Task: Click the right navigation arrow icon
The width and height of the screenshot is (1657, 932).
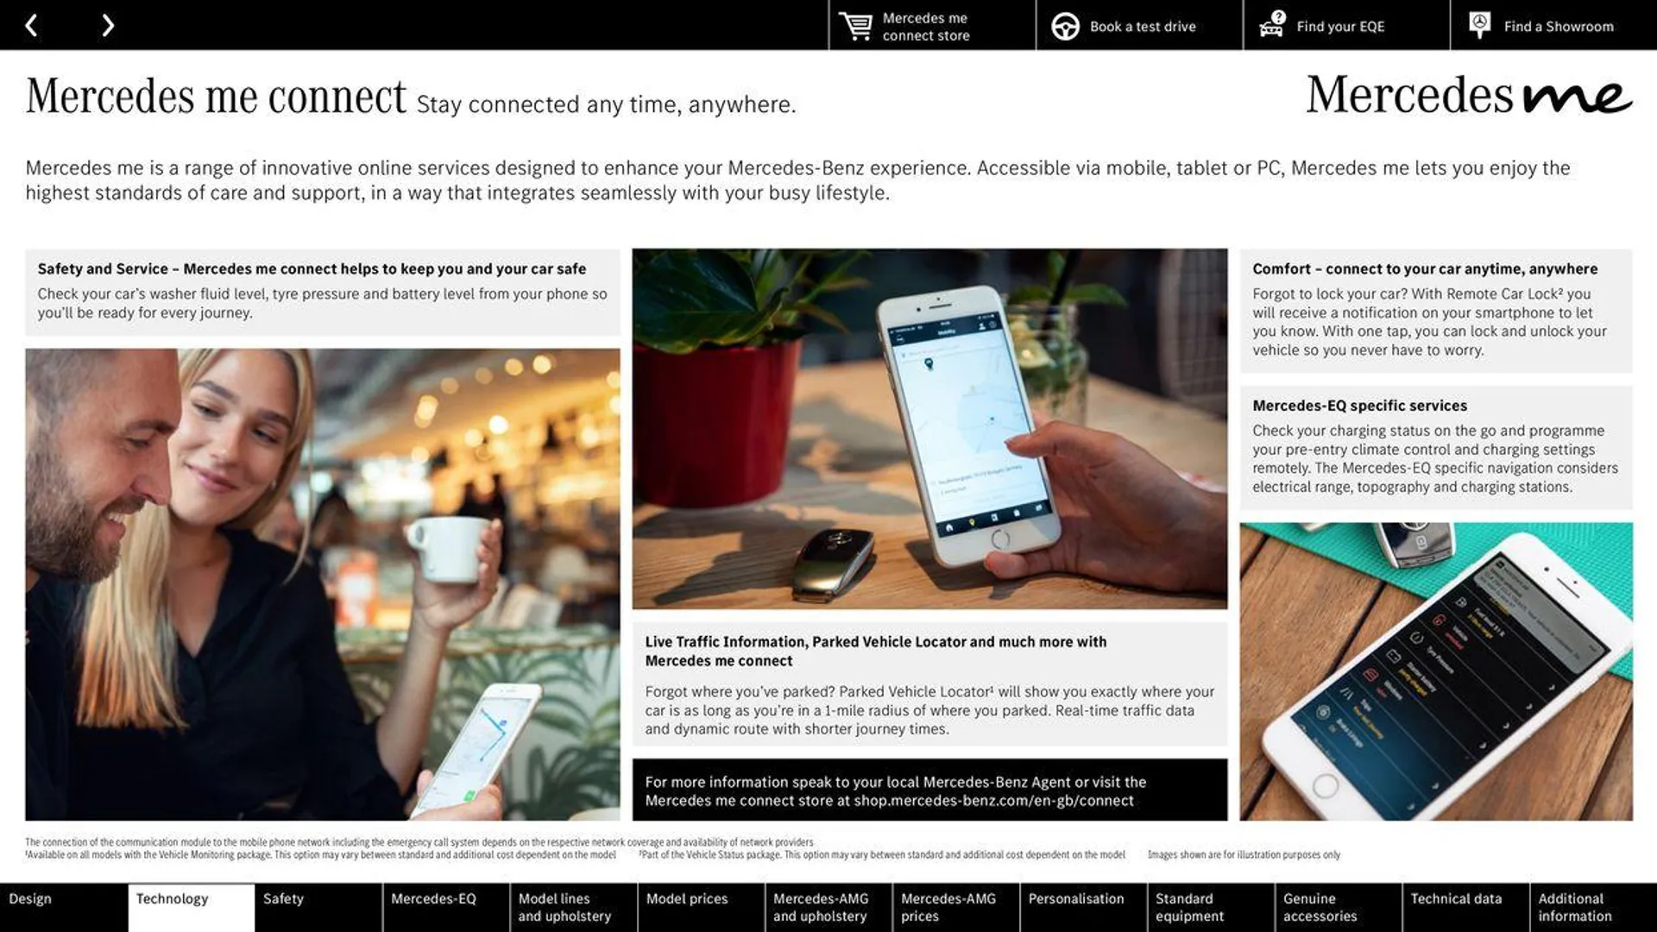Action: click(106, 24)
